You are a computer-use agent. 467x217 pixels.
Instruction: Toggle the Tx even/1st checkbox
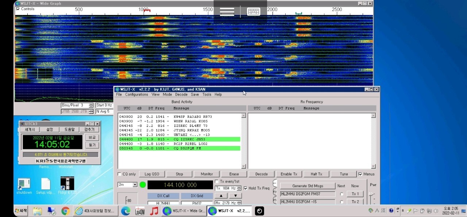point(217,181)
